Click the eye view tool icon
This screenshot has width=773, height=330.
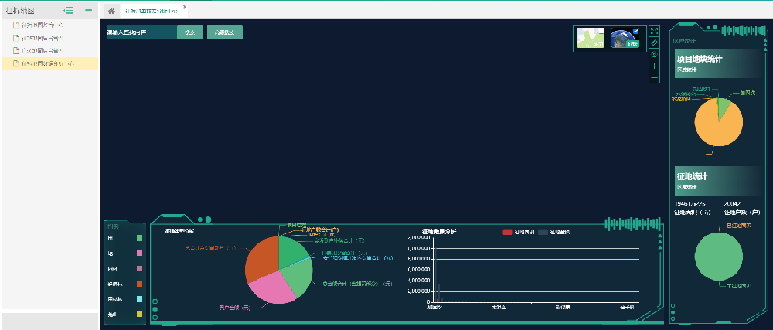654,54
